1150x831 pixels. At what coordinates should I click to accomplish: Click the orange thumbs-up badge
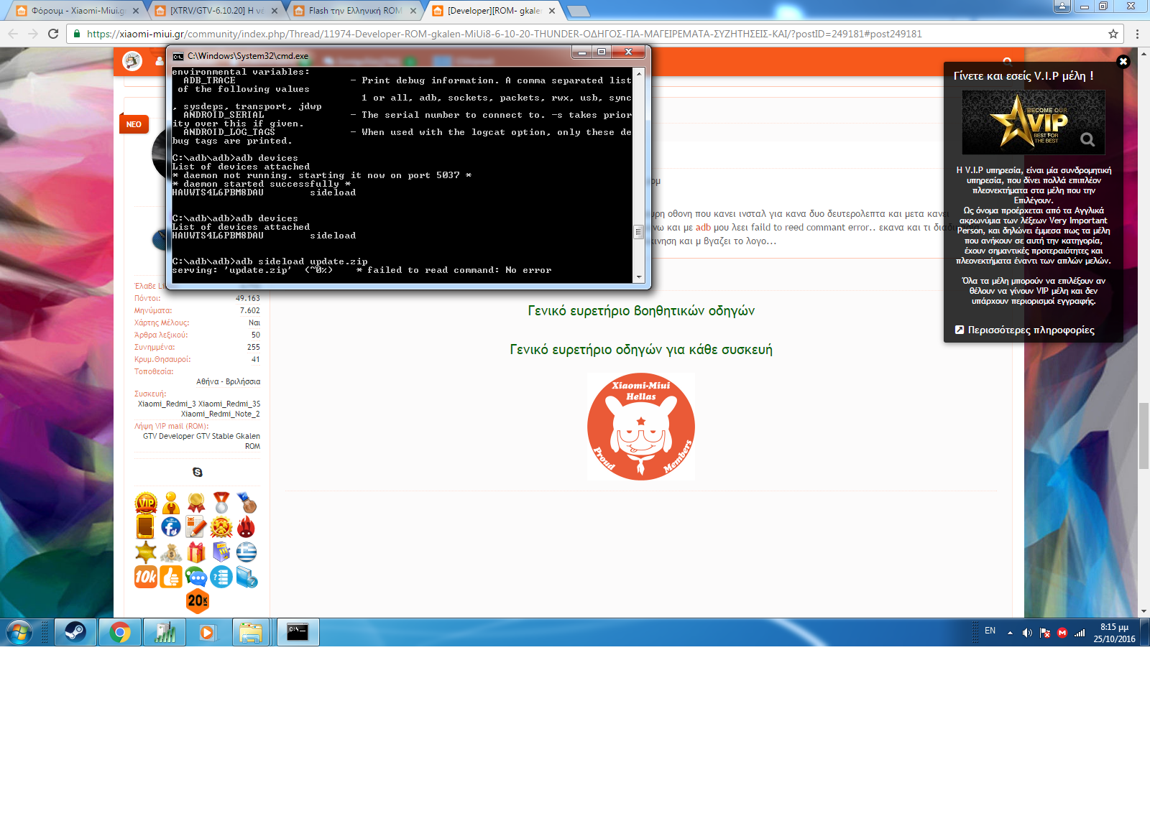point(171,577)
